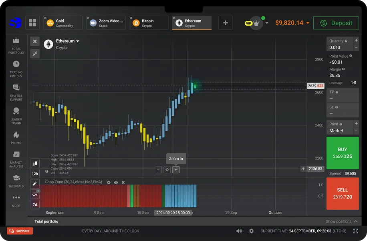This screenshot has width=367, height=241.
Task: Click the apps grid icon next to the logo
Action: (33, 23)
